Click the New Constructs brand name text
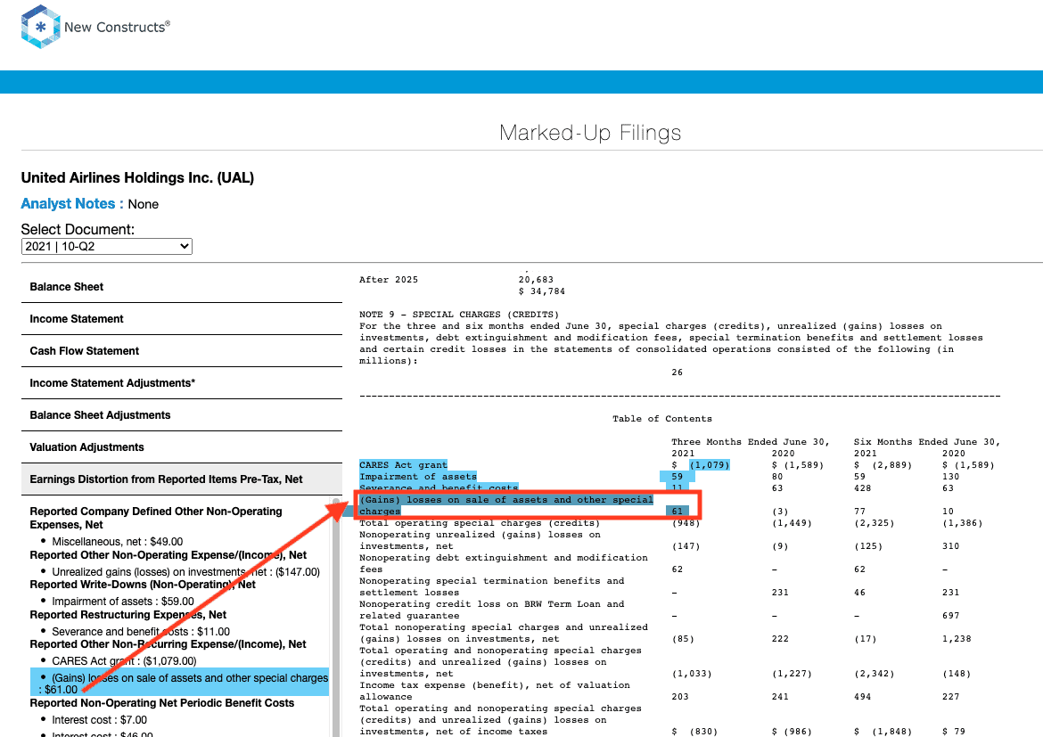This screenshot has height=737, width=1043. pos(117,28)
